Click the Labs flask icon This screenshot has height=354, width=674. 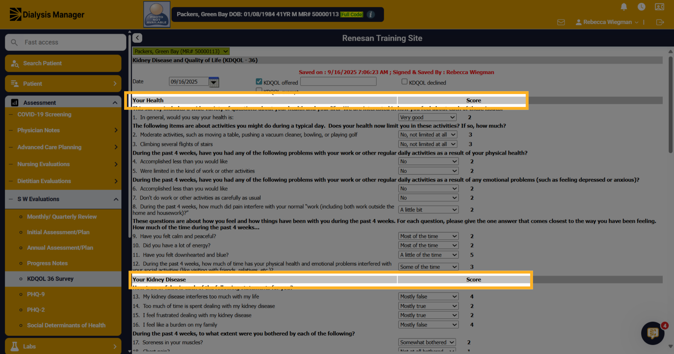pyautogui.click(x=15, y=346)
